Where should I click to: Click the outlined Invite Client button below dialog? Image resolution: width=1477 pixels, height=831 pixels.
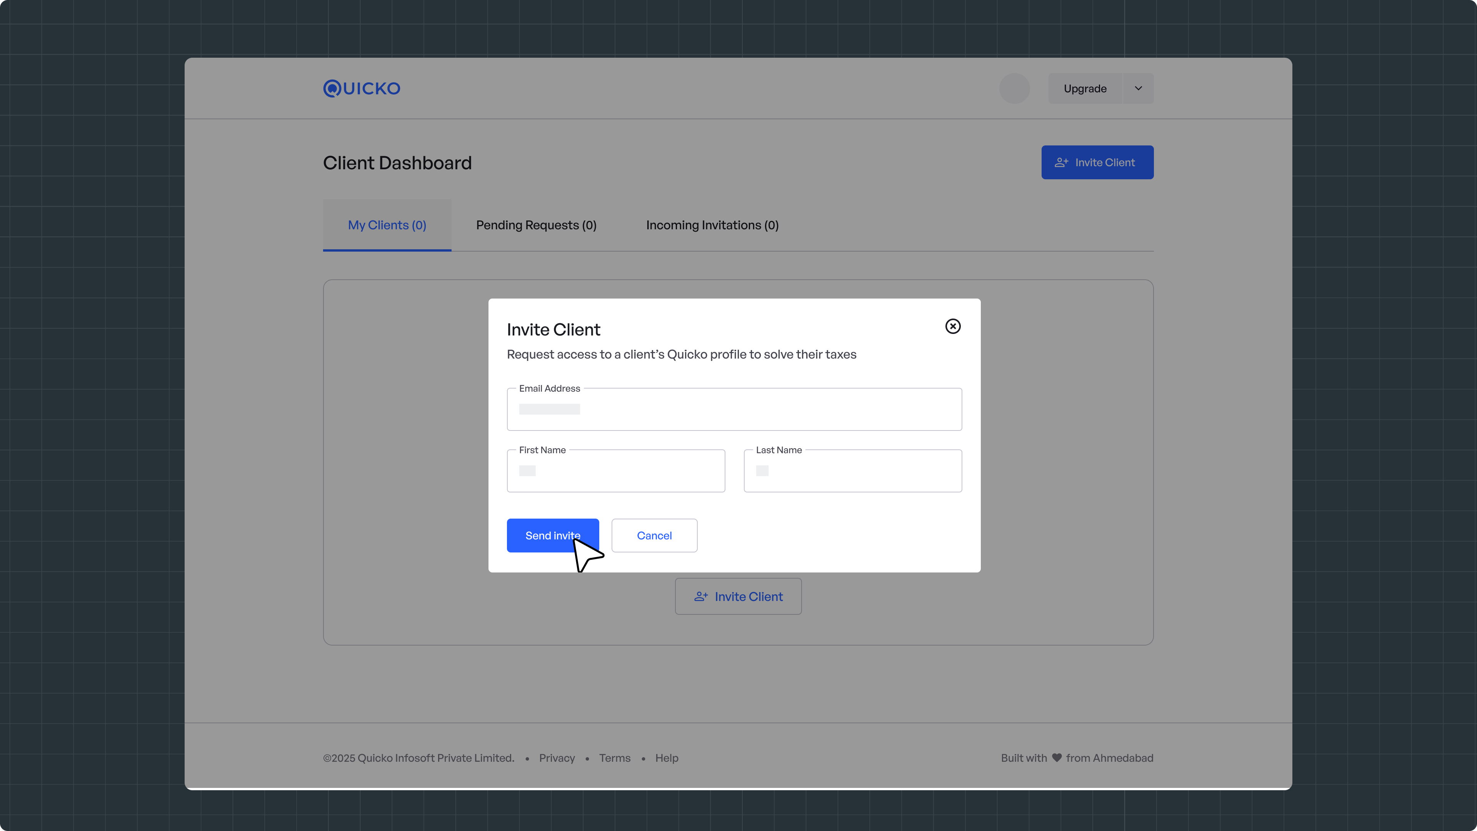tap(738, 596)
